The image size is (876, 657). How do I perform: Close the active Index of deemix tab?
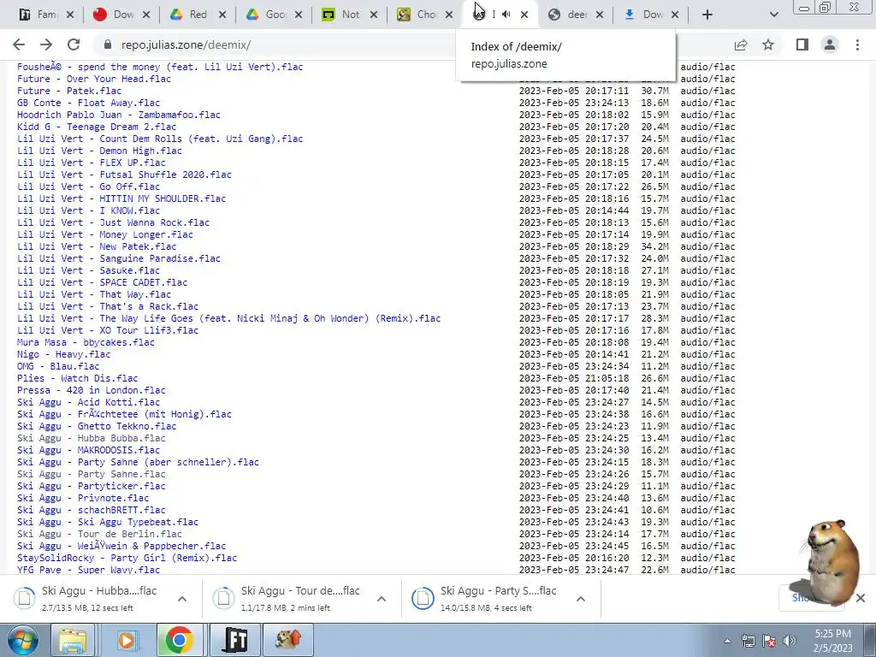(x=524, y=15)
